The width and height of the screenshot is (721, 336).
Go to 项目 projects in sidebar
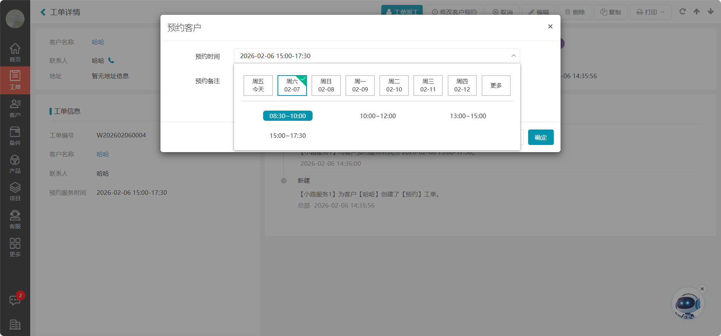(x=15, y=191)
